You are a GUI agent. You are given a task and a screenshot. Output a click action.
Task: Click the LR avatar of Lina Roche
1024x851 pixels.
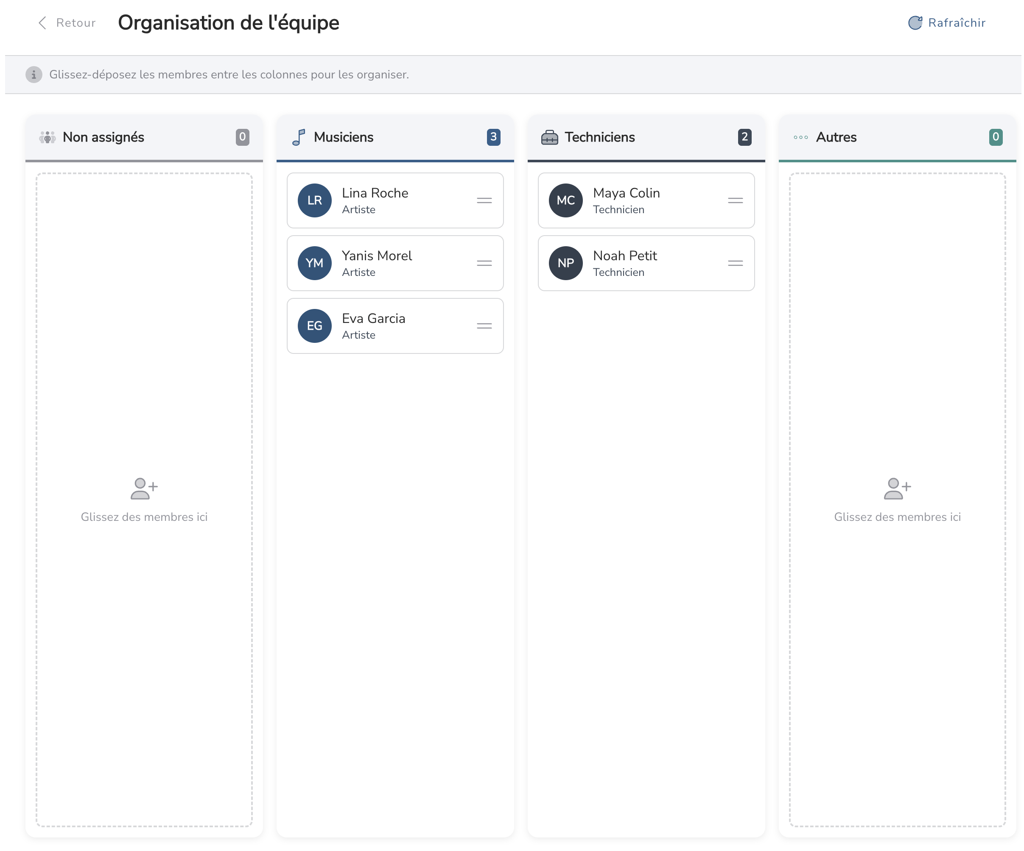314,200
